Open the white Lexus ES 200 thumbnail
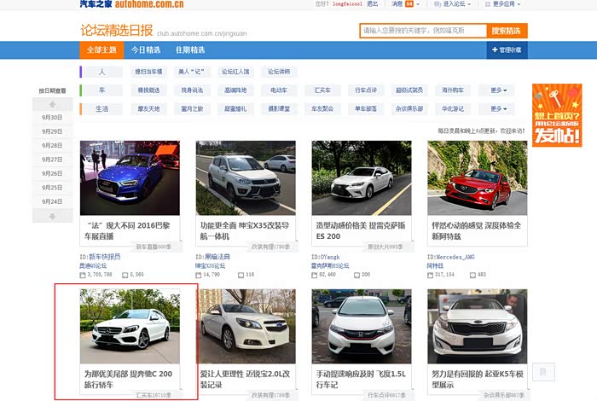597x401 pixels. pos(362,177)
